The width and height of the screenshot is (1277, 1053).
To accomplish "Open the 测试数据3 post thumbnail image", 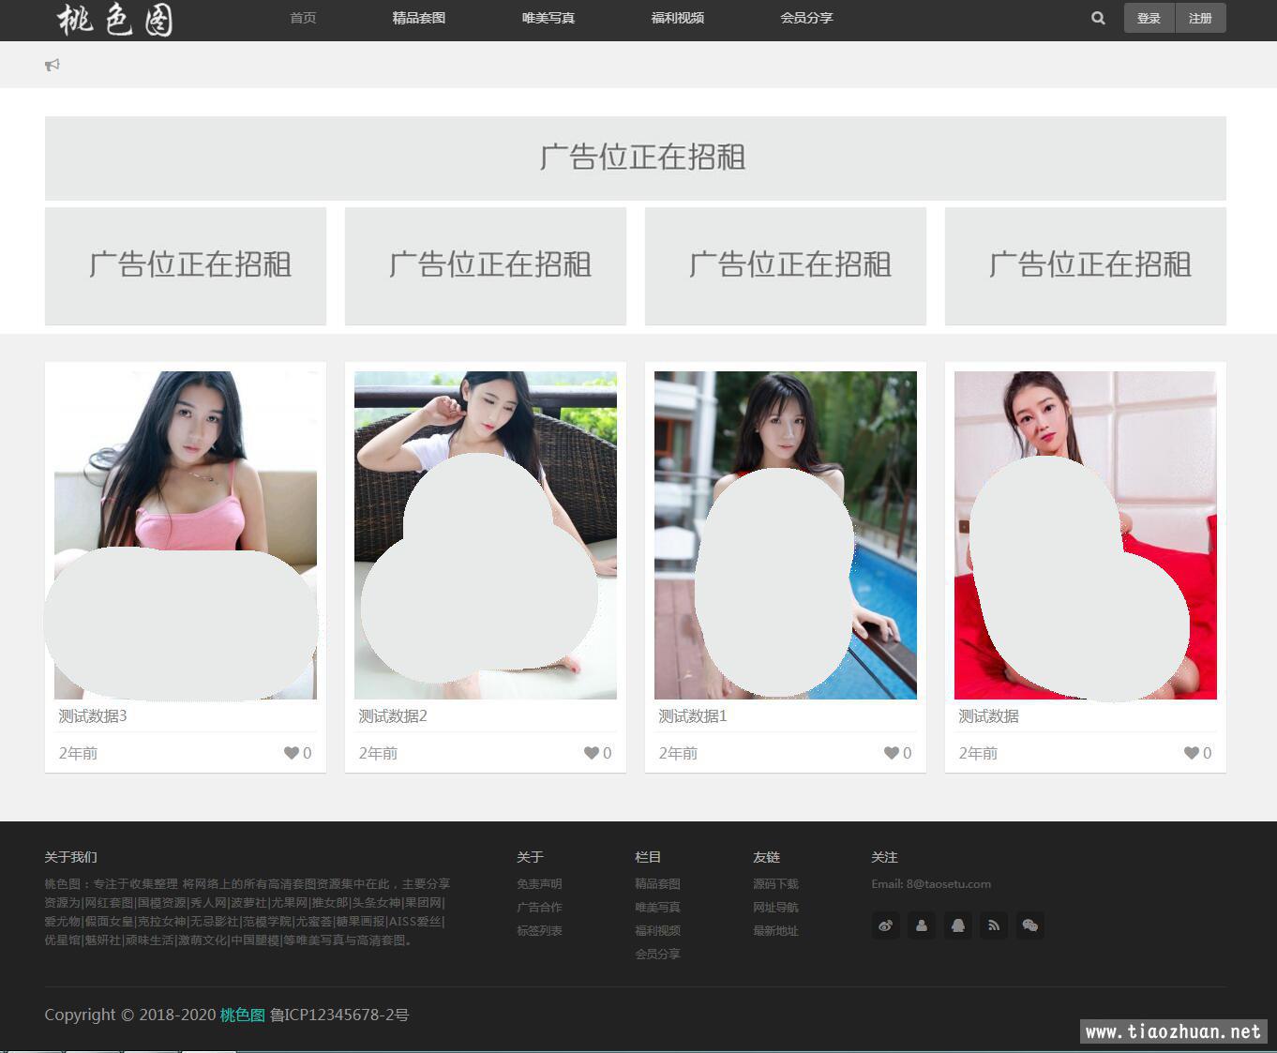I will click(x=186, y=535).
